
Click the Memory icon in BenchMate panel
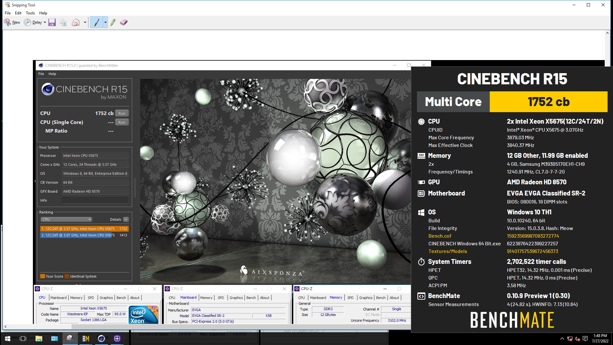point(421,156)
